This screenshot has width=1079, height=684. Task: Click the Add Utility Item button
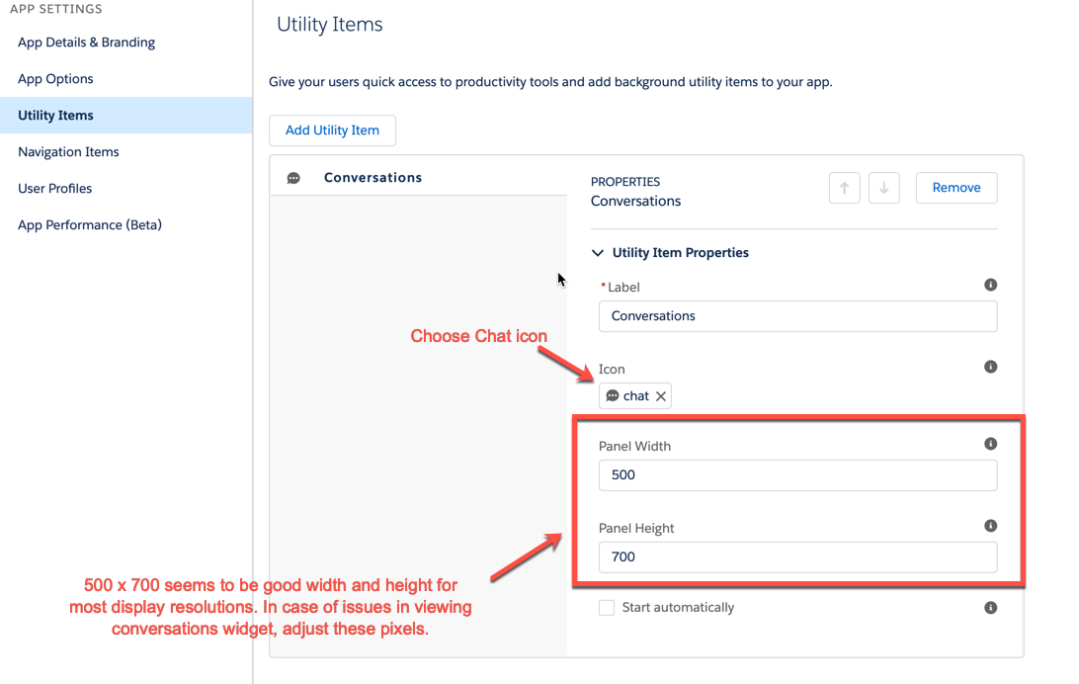tap(332, 130)
